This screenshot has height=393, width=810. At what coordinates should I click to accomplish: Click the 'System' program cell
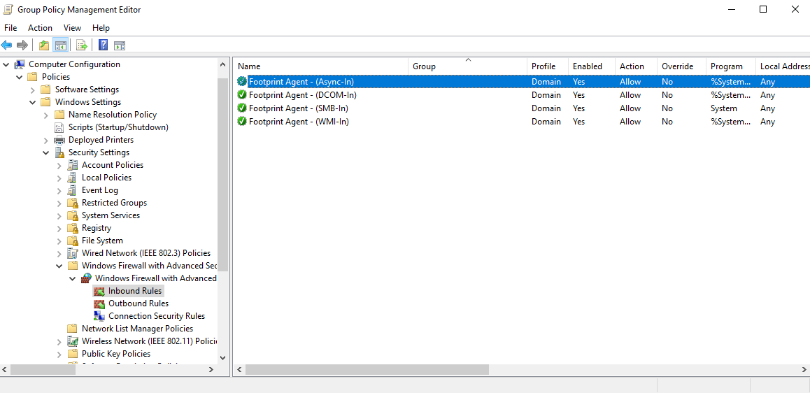coord(724,108)
